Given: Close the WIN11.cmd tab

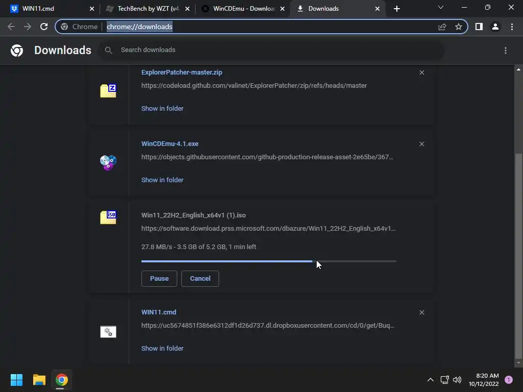Looking at the screenshot, I should tap(92, 9).
